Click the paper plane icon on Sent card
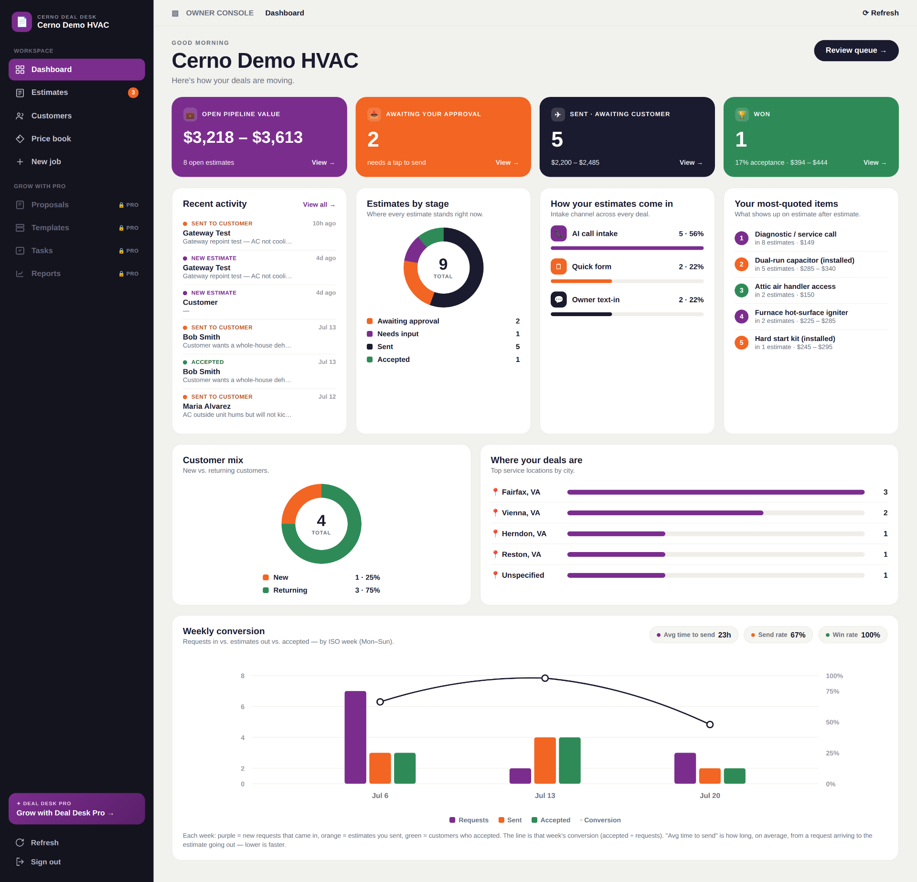This screenshot has height=882, width=917. pyautogui.click(x=558, y=114)
